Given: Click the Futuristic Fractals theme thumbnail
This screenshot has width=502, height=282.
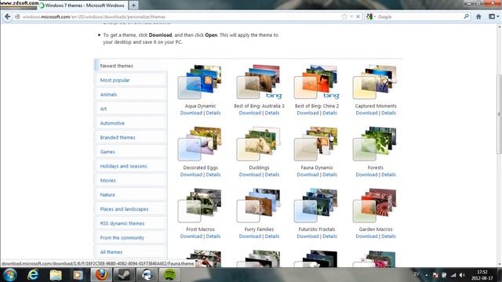Looking at the screenshot, I should [x=316, y=205].
